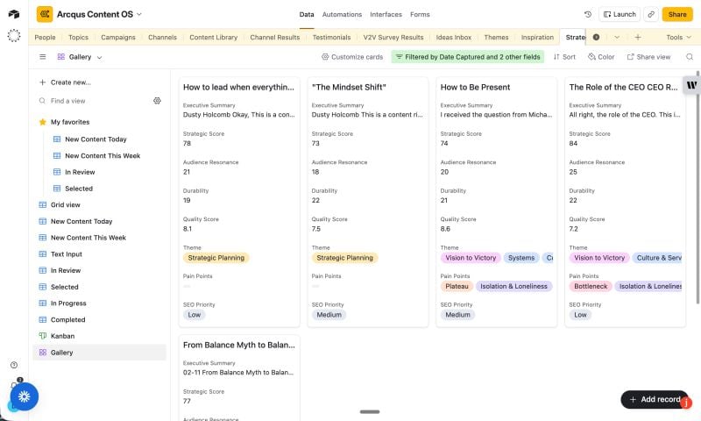Switch to Forms tab

point(420,14)
